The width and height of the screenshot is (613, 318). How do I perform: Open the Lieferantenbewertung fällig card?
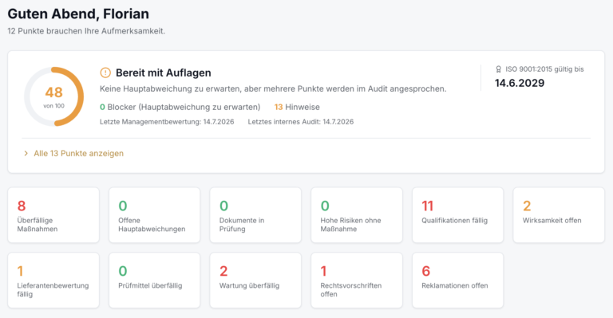tap(53, 281)
